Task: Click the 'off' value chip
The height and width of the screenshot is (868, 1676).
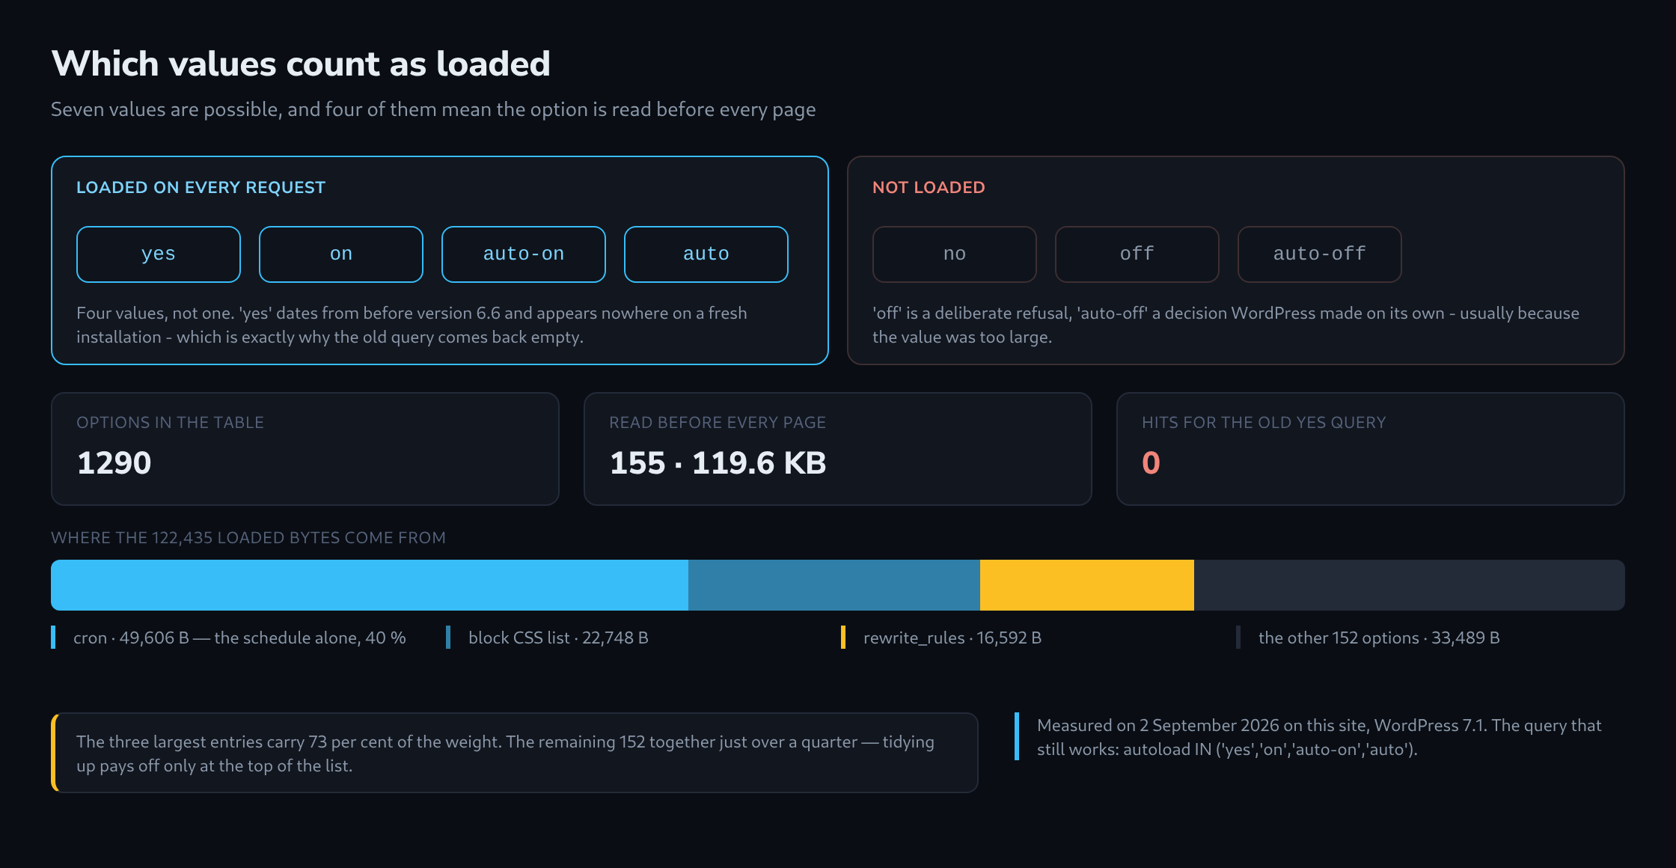Action: (x=1137, y=254)
